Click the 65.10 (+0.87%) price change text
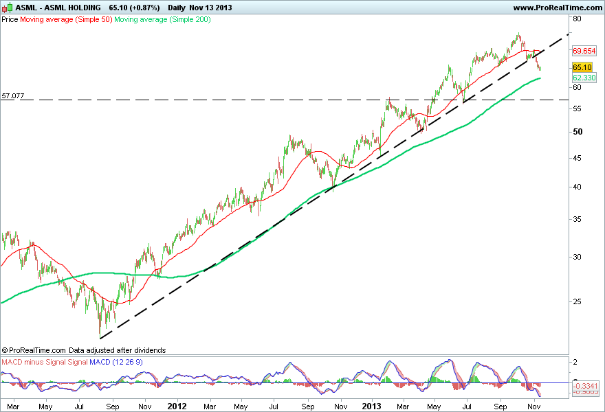Viewport: 605px width, 412px height. coord(134,8)
